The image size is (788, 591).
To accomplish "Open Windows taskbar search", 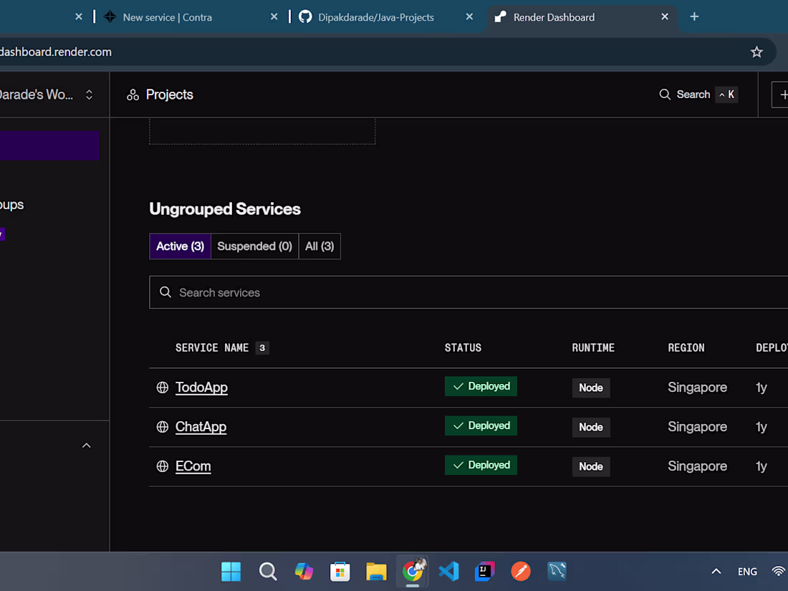I will coord(268,572).
